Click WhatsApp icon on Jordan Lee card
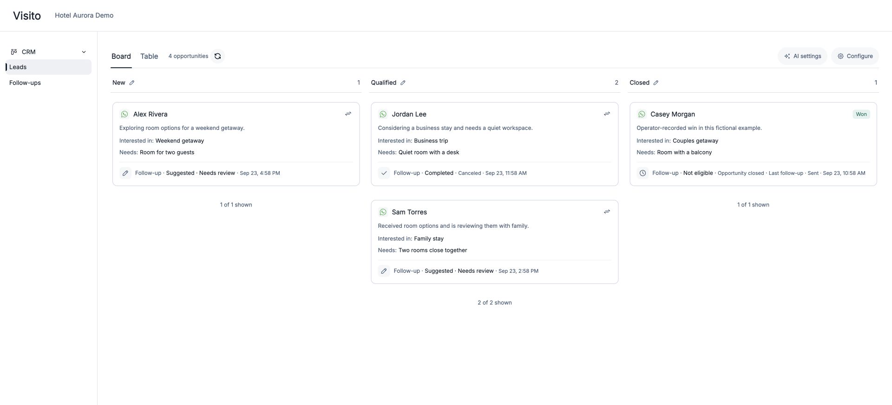The width and height of the screenshot is (892, 405). tap(383, 114)
